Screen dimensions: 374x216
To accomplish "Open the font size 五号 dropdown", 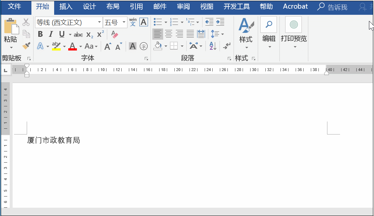I will click(124, 22).
